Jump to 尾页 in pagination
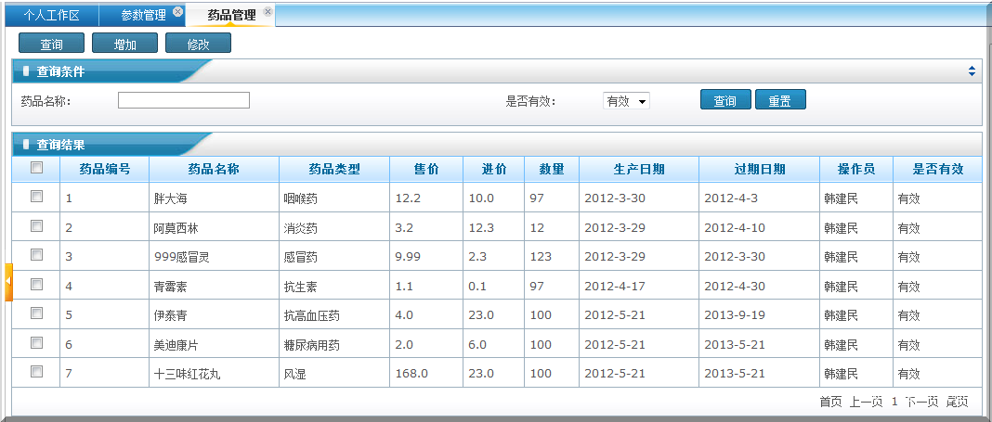Image resolution: width=992 pixels, height=422 pixels. (957, 402)
